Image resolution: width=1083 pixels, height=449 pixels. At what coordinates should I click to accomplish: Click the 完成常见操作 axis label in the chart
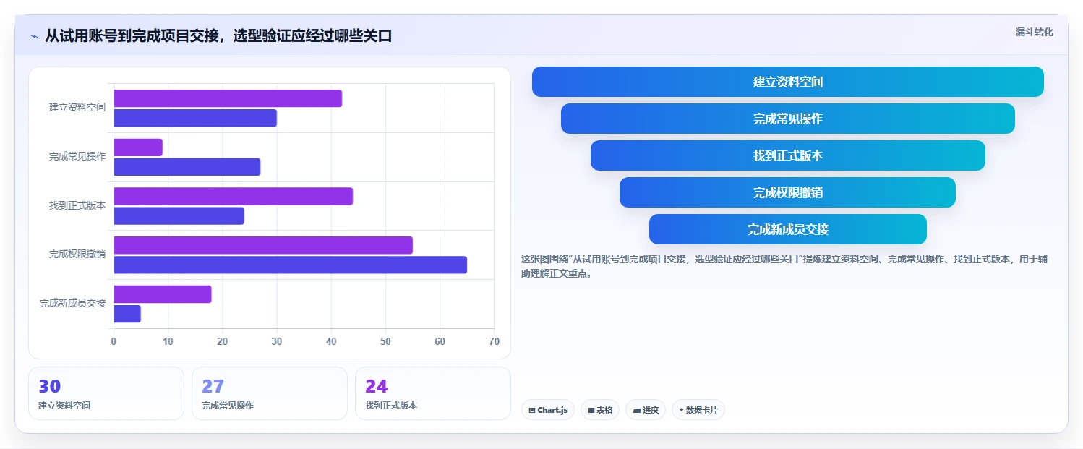tap(77, 156)
